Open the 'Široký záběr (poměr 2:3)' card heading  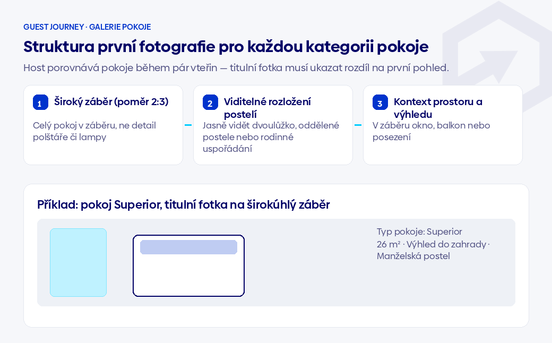(111, 102)
